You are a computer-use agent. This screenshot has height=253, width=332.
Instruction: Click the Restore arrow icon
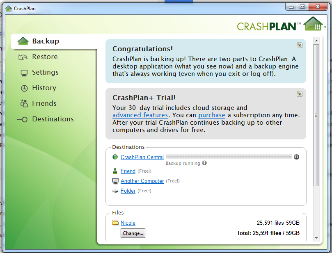(x=23, y=57)
